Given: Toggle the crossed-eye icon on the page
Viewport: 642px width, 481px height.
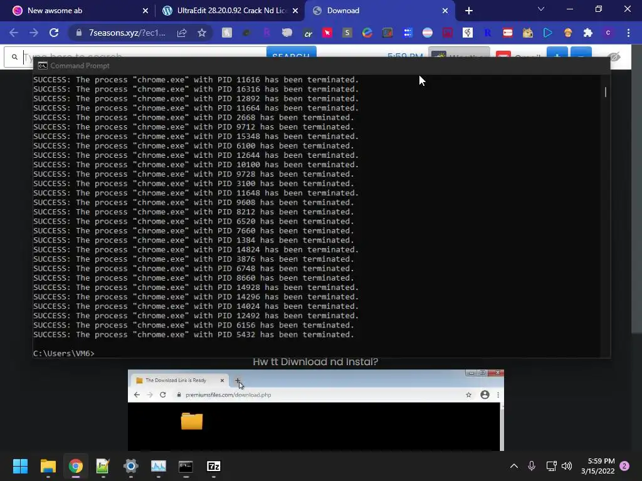Looking at the screenshot, I should point(614,57).
